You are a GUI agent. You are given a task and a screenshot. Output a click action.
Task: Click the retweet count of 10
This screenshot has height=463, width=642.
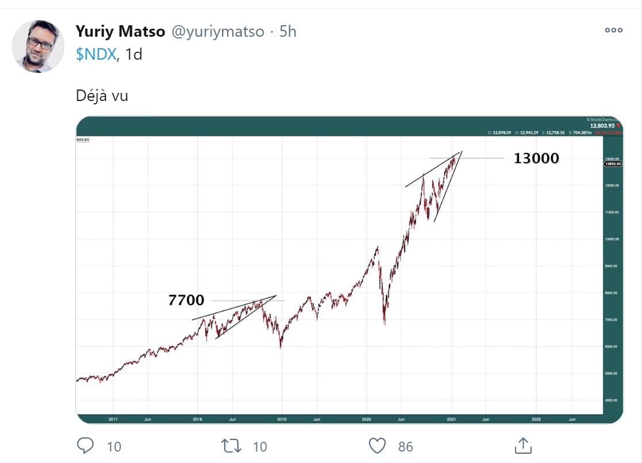point(260,446)
